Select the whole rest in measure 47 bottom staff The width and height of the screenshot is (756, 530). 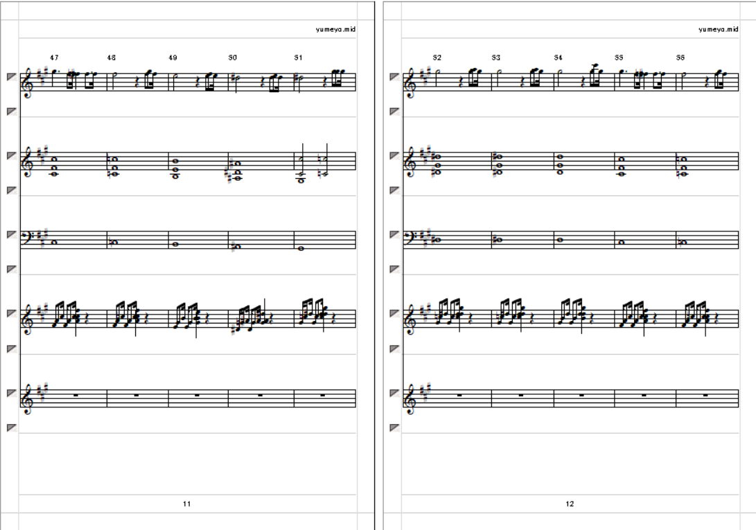pos(76,396)
